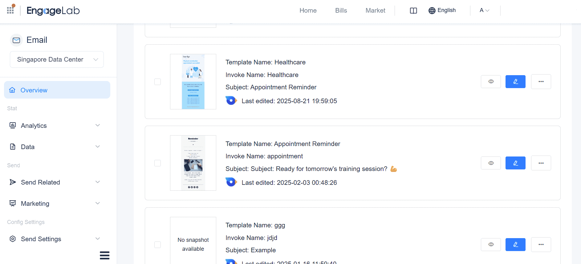This screenshot has width=581, height=264.
Task: Expand the Send Settings chevron
Action: pyautogui.click(x=98, y=238)
